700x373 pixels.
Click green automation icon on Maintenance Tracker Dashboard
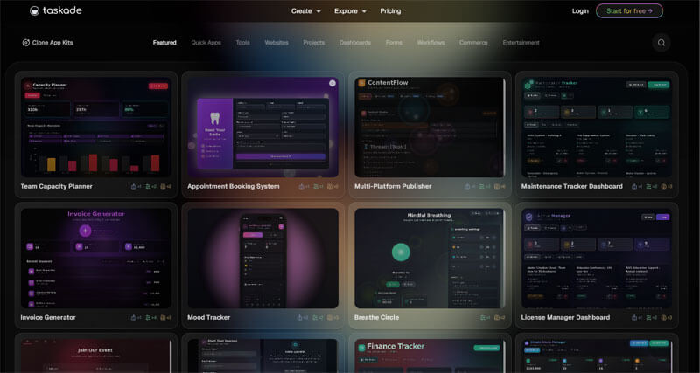649,187
